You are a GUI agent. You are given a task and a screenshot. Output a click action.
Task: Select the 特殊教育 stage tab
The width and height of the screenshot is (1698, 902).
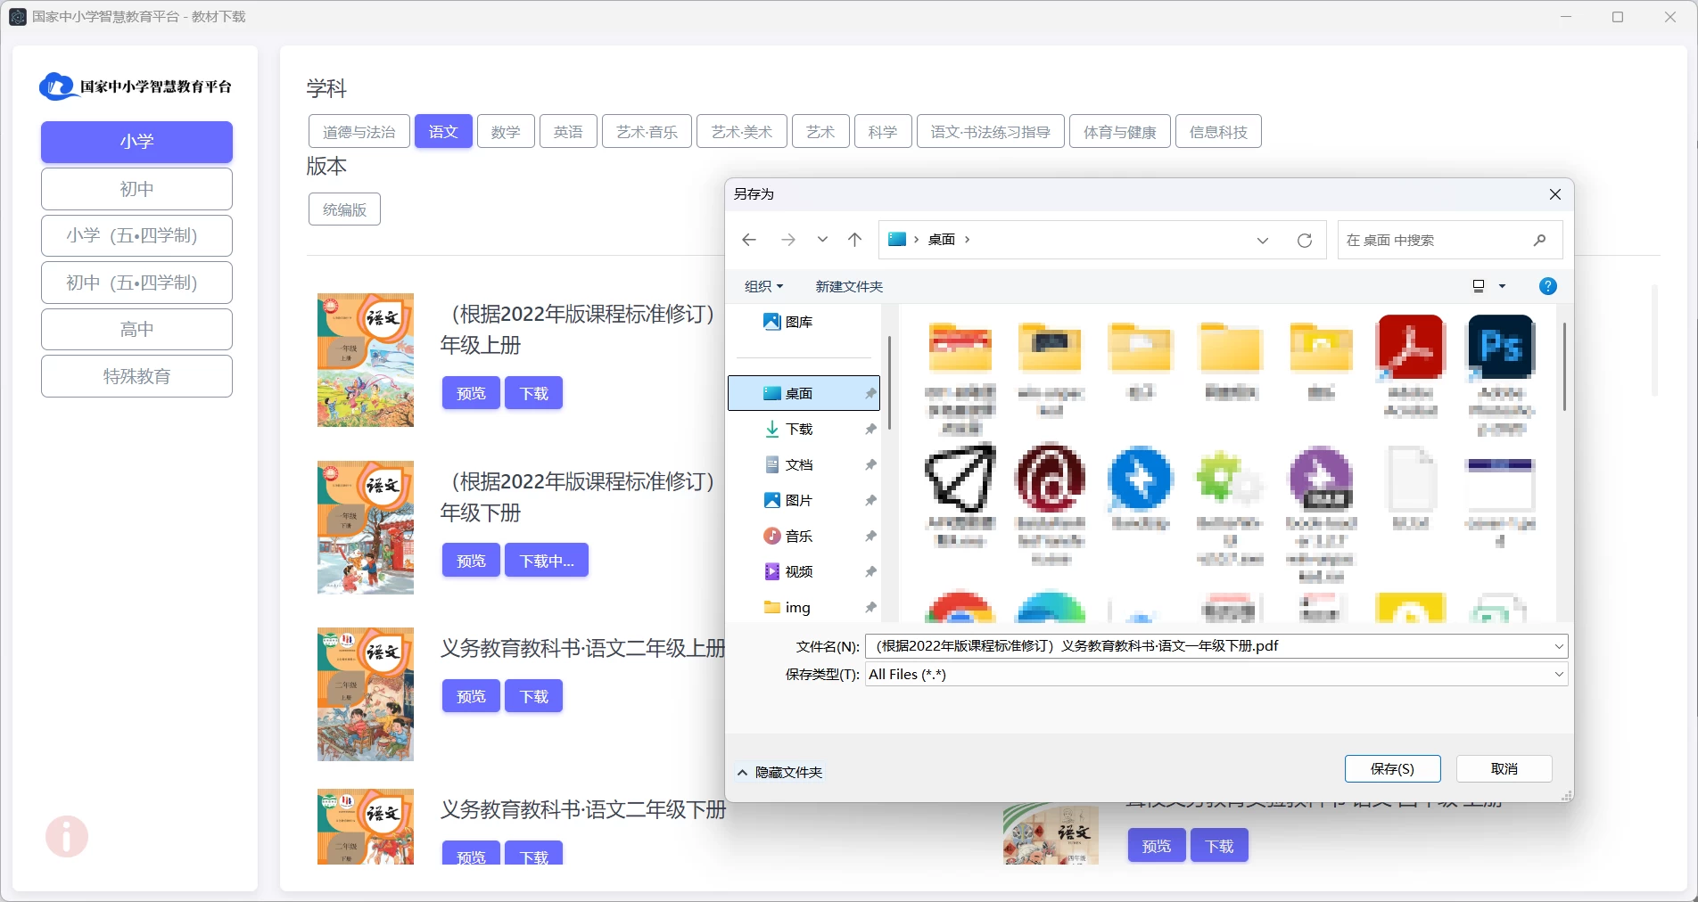(x=136, y=376)
